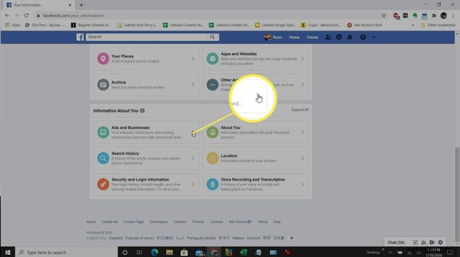Open Help footer link
Image resolution: width=460 pixels, height=257 pixels.
click(277, 222)
